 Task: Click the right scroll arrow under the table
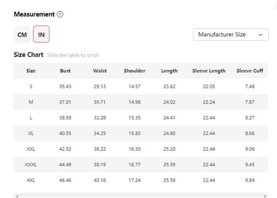point(265,196)
